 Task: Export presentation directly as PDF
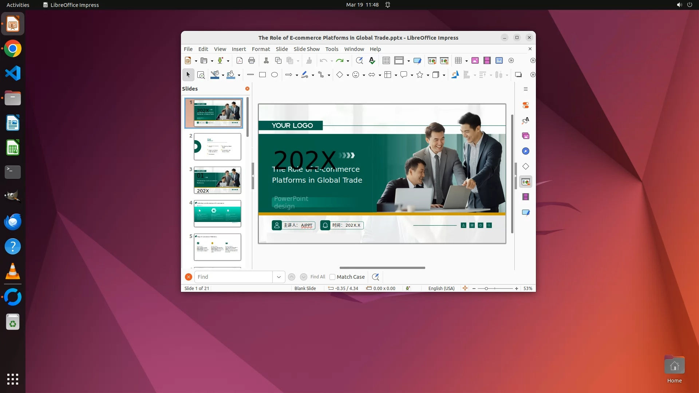[239, 60]
